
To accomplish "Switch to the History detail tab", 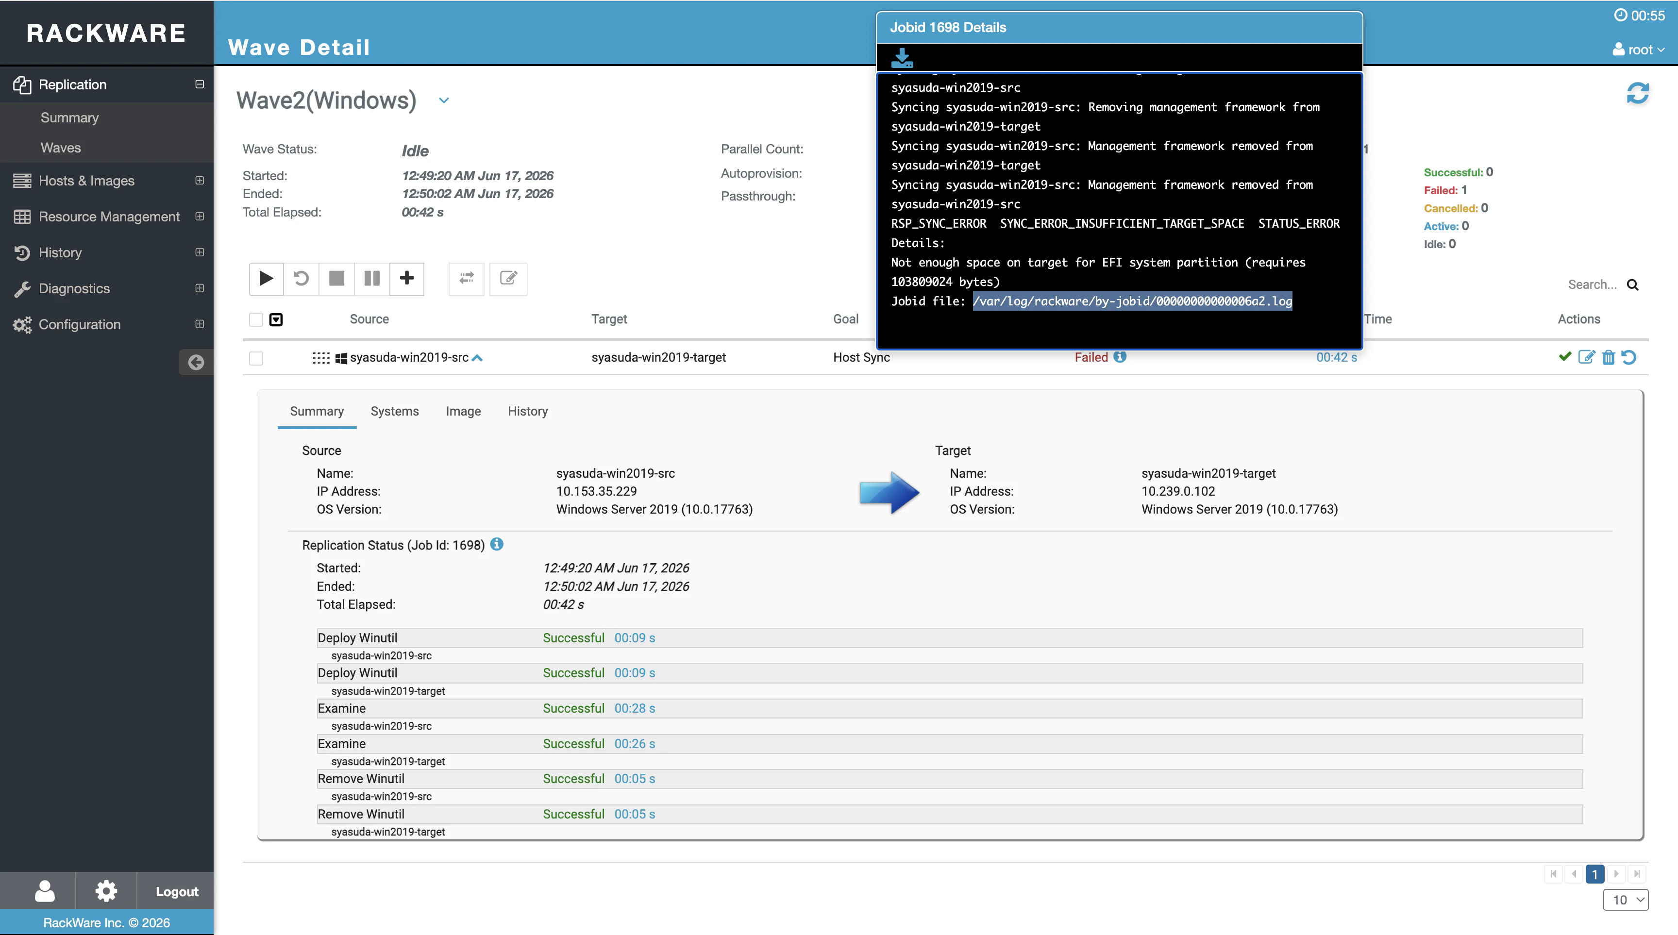I will click(528, 412).
